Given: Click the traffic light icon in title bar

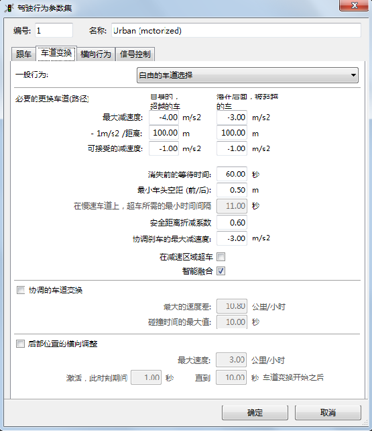Looking at the screenshot, I should tap(9, 7).
